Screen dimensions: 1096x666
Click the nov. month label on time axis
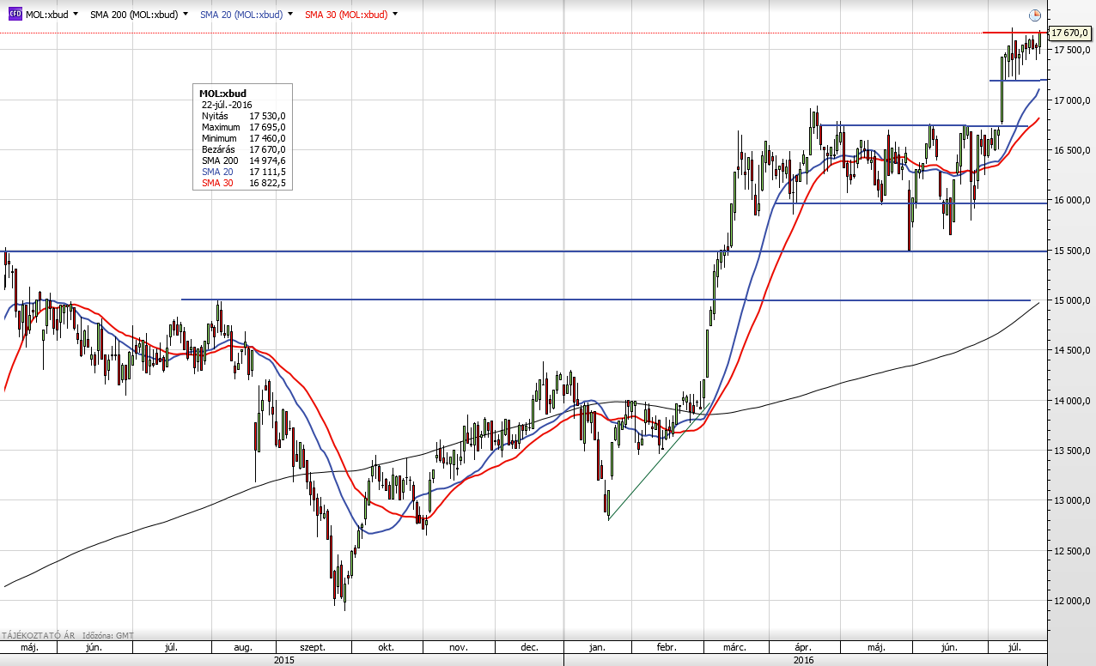tap(458, 647)
